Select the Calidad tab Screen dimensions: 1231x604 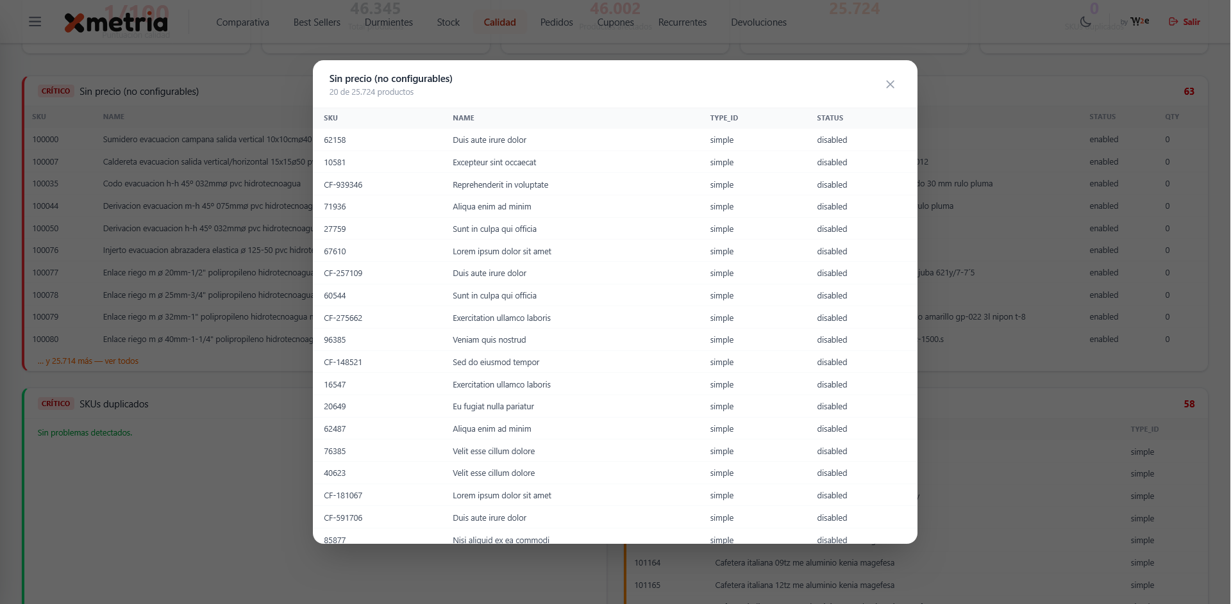pyautogui.click(x=499, y=22)
